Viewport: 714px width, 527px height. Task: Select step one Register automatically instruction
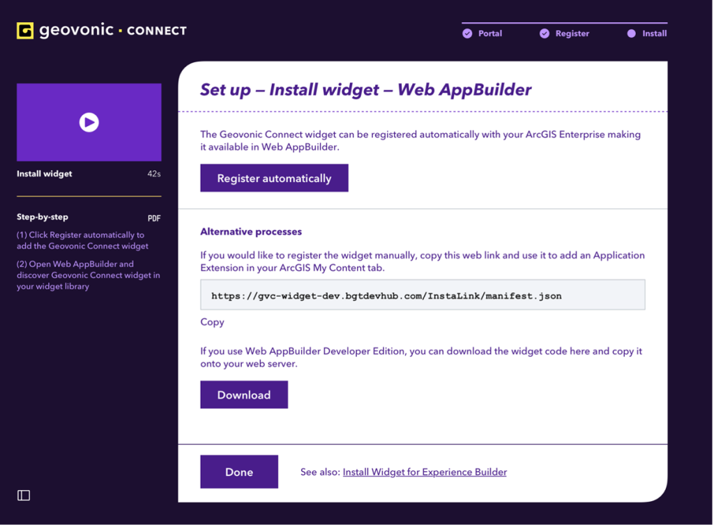click(82, 240)
